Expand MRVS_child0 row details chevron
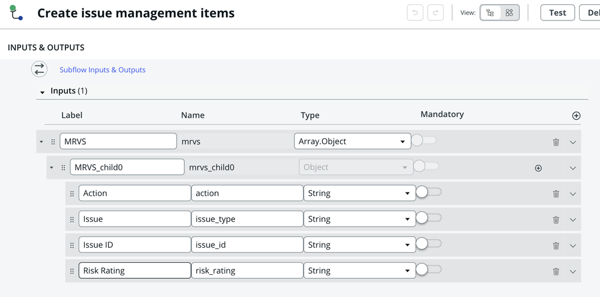 click(x=572, y=168)
